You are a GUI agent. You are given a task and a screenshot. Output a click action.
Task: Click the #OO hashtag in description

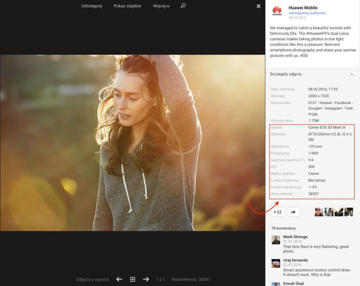(304, 55)
